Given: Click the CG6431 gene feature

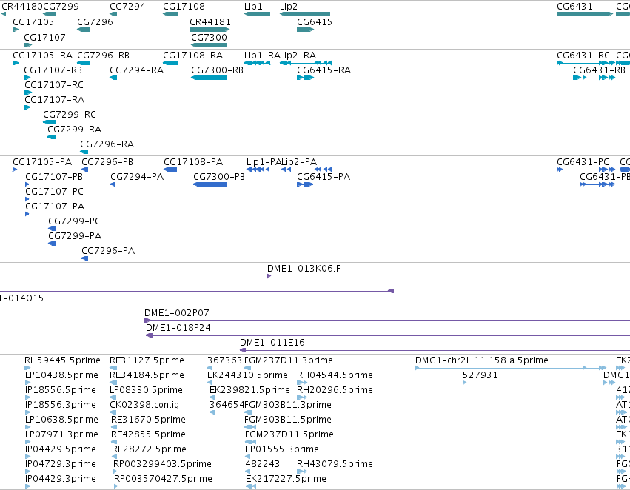Looking at the screenshot, I should click(585, 14).
